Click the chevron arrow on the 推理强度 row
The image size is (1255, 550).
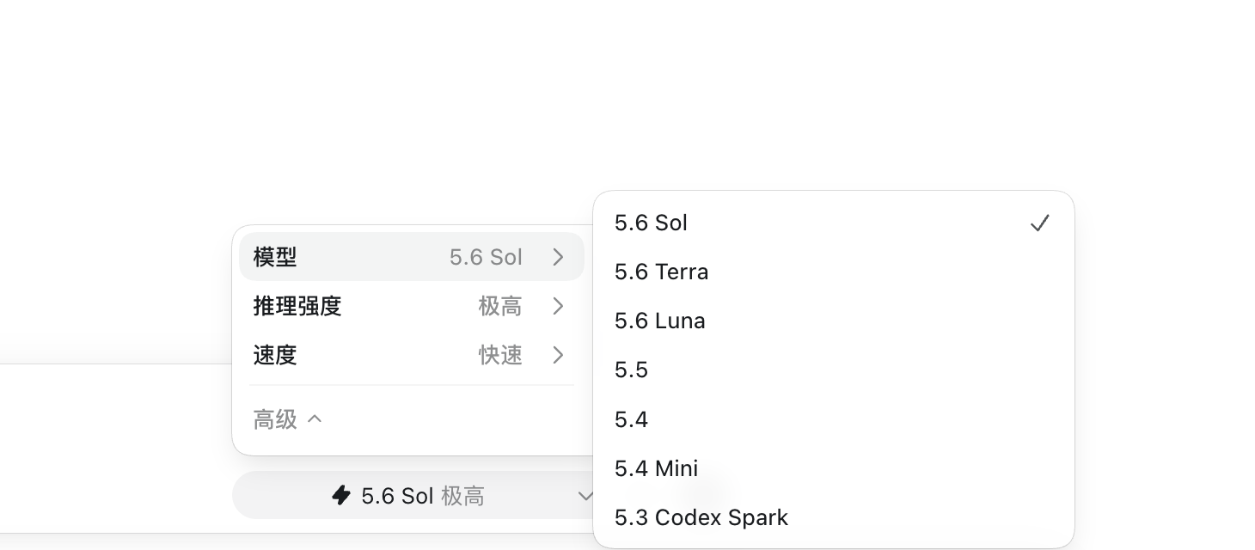559,306
